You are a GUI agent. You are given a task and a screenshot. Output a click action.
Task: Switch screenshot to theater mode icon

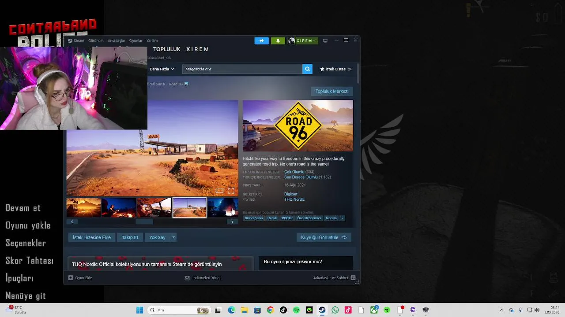219,191
